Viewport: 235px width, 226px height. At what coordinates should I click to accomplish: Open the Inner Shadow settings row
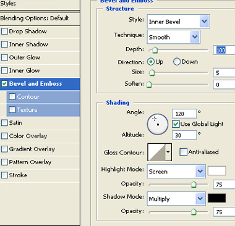(x=40, y=44)
